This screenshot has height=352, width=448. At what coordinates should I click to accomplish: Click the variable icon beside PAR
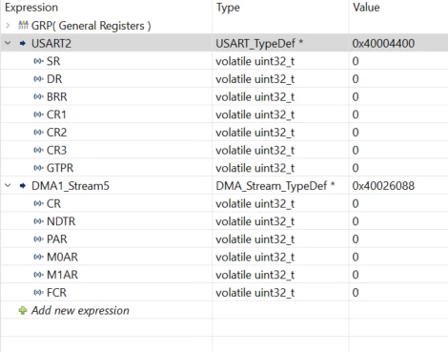38,239
